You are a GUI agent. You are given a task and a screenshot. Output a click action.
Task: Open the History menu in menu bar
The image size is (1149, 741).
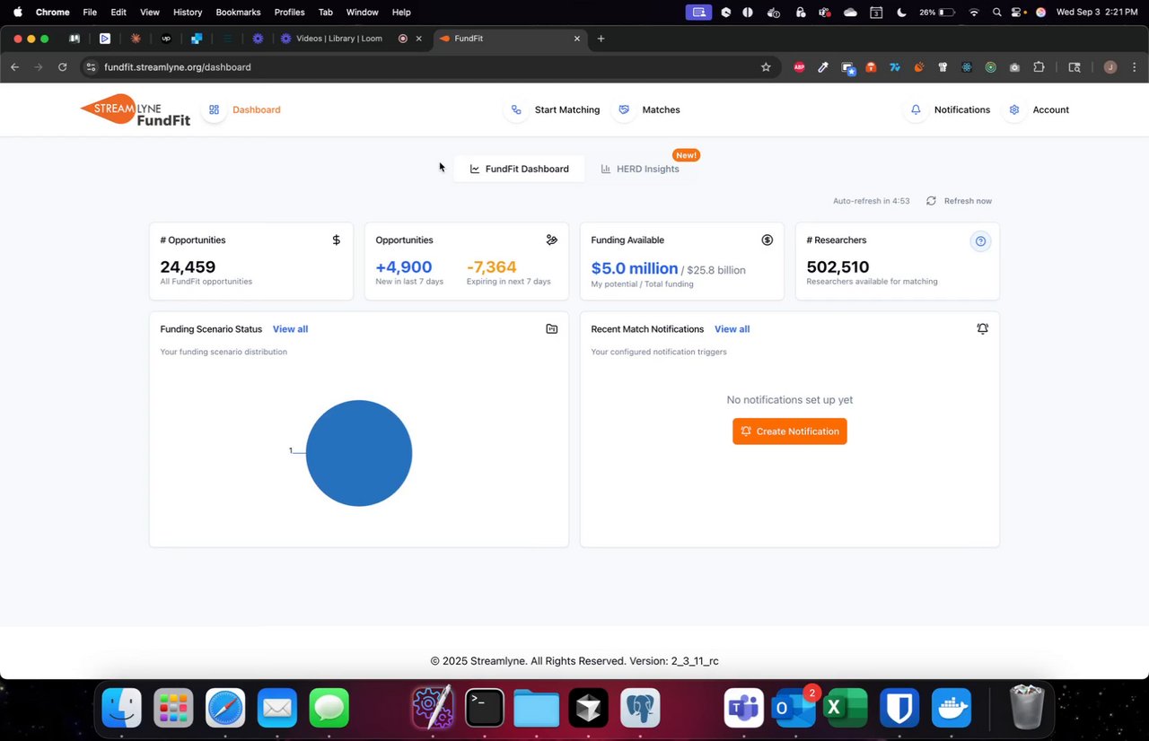pos(188,13)
